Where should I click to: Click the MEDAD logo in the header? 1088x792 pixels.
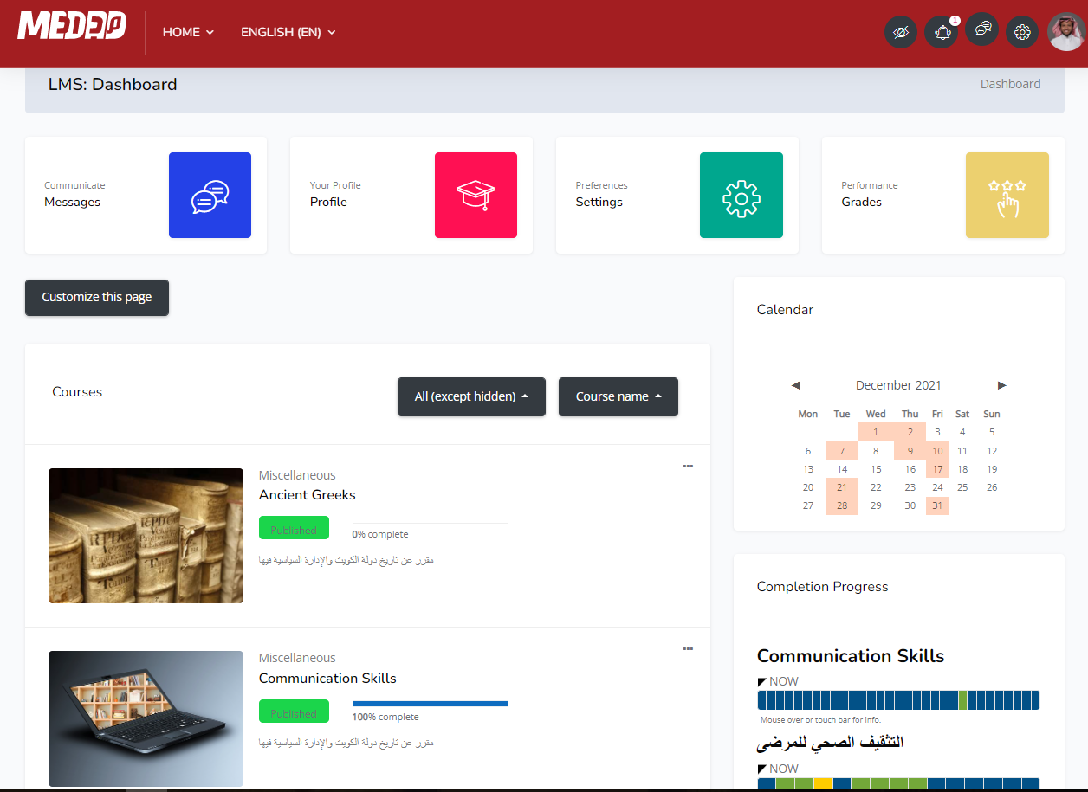coord(72,26)
